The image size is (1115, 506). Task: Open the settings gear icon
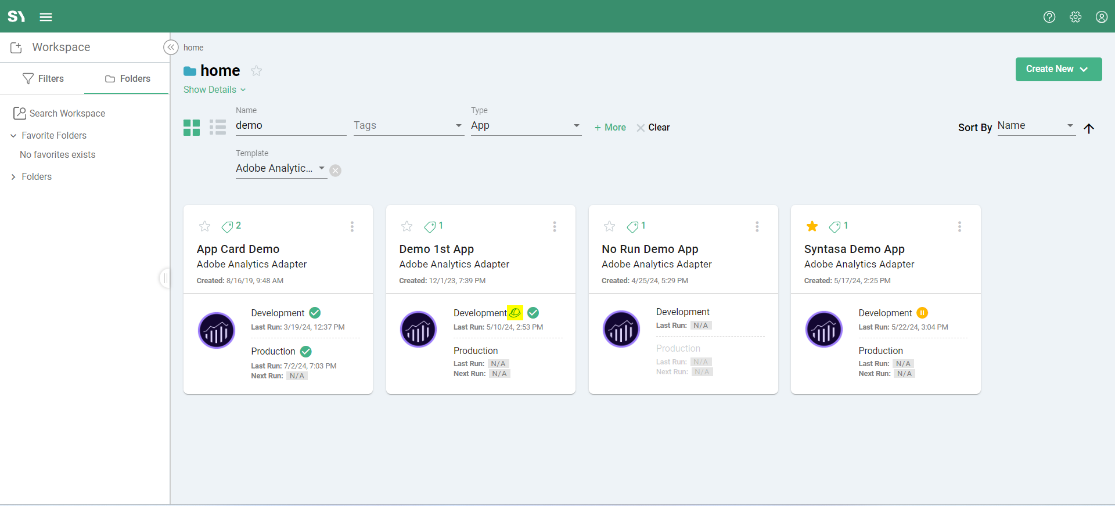[1075, 17]
